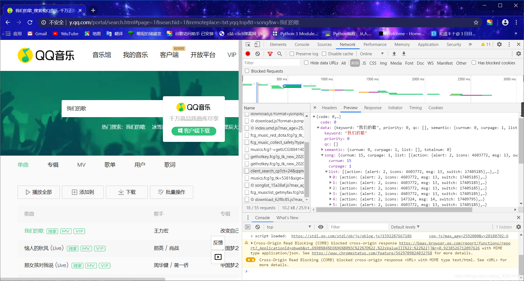Open the qblog.js script link in console

(x=351, y=236)
